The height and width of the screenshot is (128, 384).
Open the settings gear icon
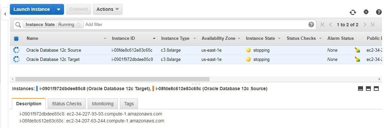(x=366, y=12)
